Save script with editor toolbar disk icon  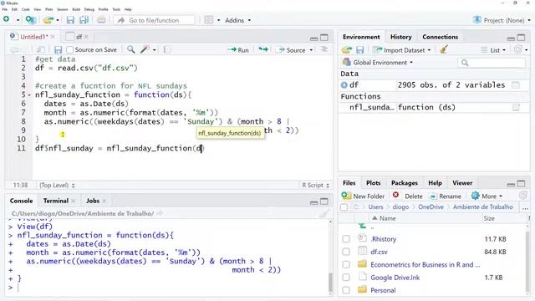pos(58,50)
